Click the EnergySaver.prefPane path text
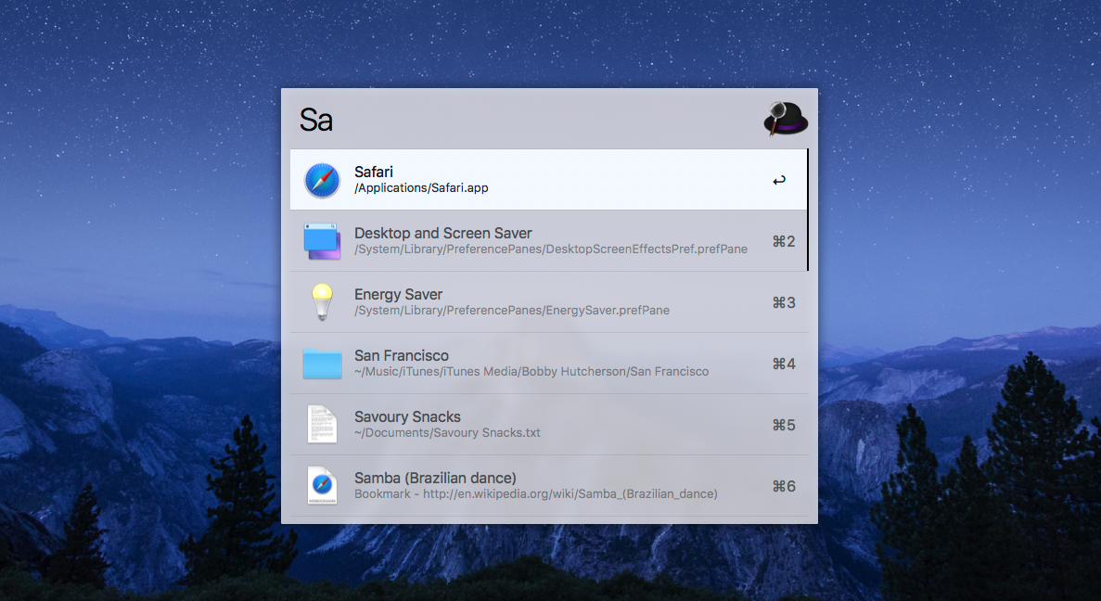The image size is (1101, 601). point(512,311)
